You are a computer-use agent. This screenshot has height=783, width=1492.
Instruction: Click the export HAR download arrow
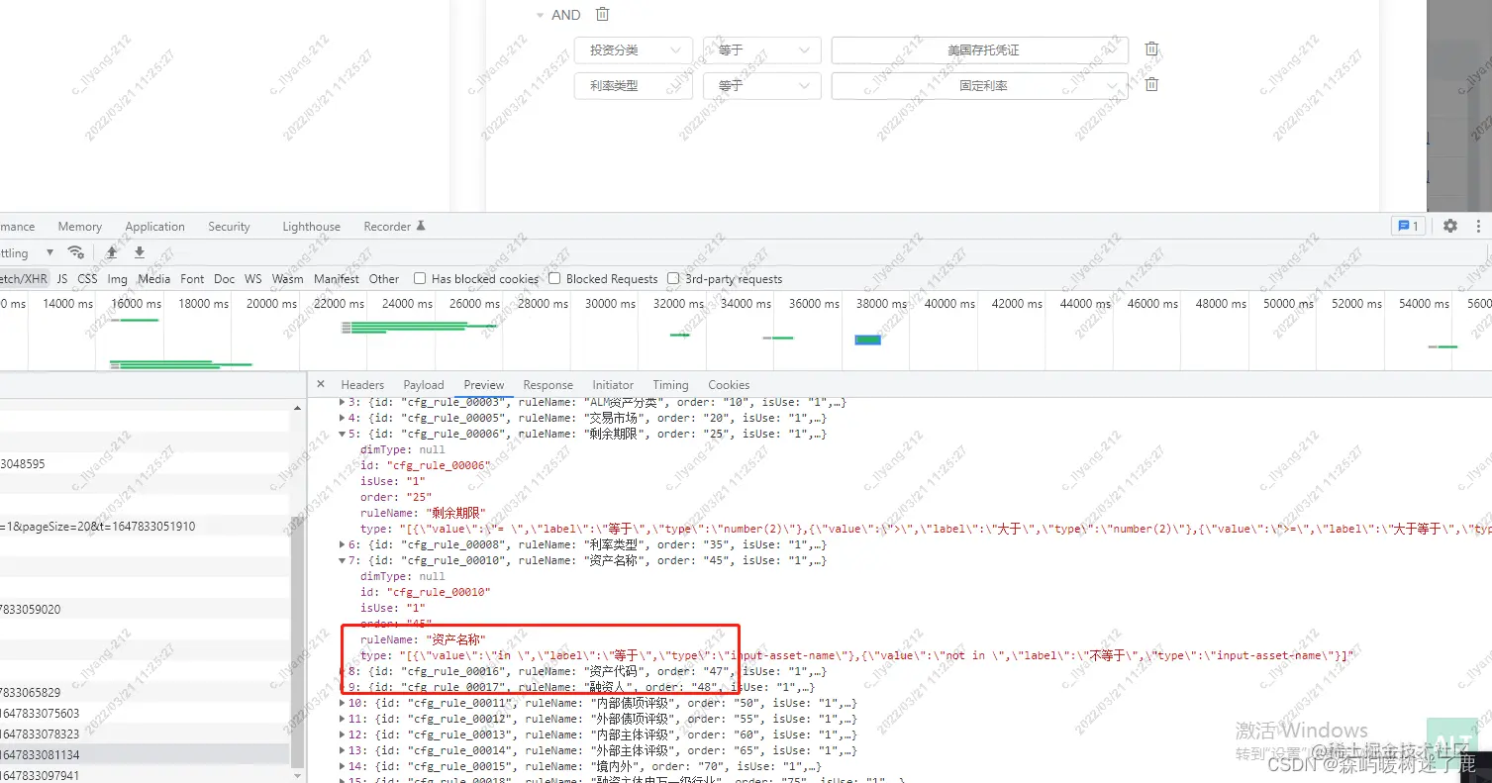140,252
